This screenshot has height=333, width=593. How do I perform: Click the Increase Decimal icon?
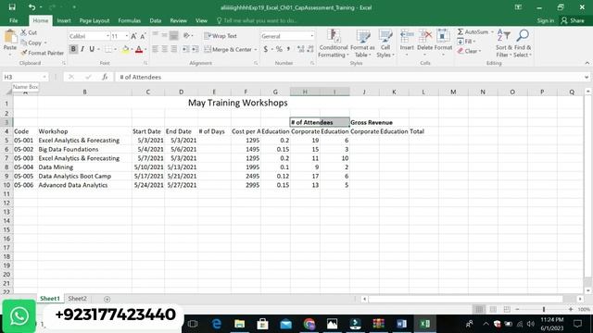301,49
